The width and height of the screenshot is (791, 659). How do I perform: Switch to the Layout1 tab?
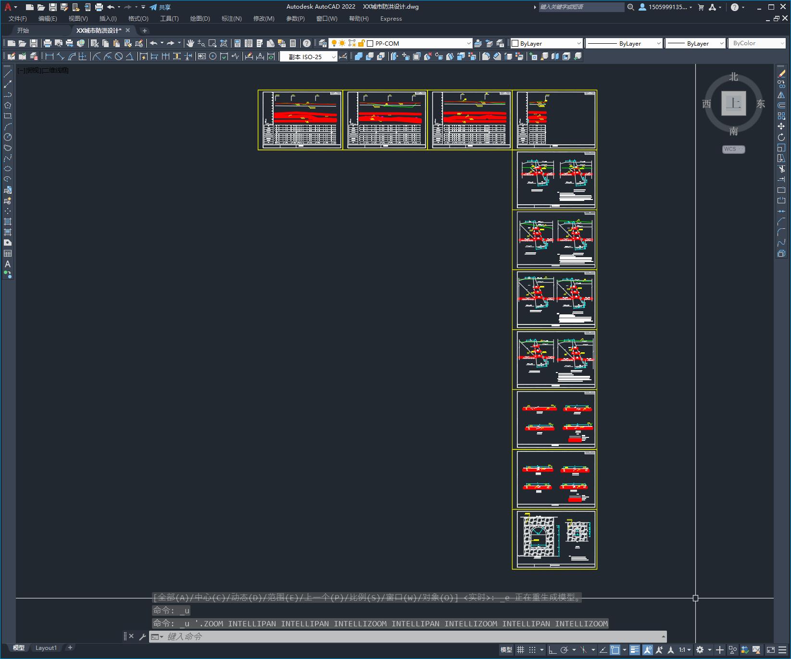[x=46, y=647]
